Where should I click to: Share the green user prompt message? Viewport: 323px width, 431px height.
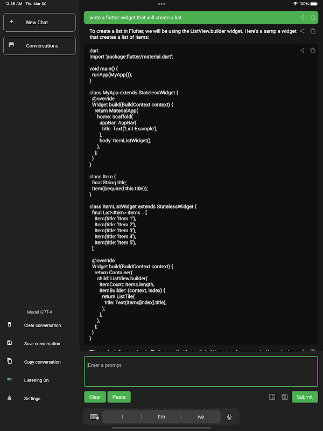pos(302,17)
